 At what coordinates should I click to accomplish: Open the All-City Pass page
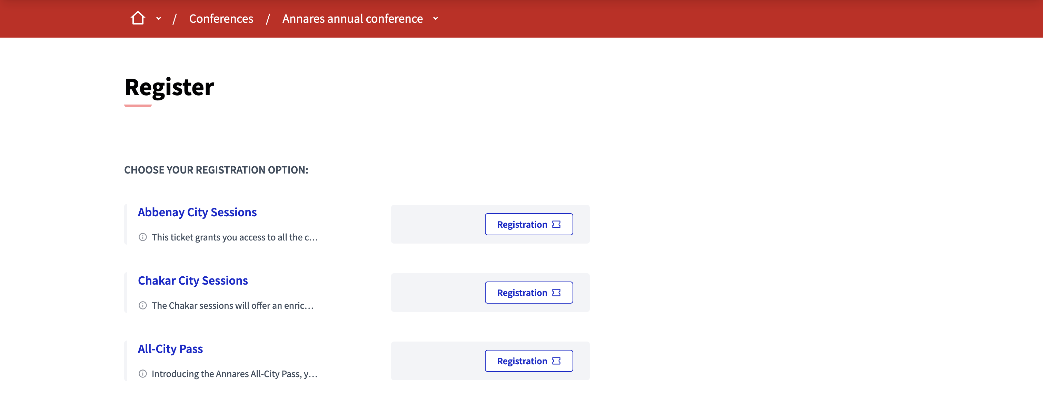170,348
